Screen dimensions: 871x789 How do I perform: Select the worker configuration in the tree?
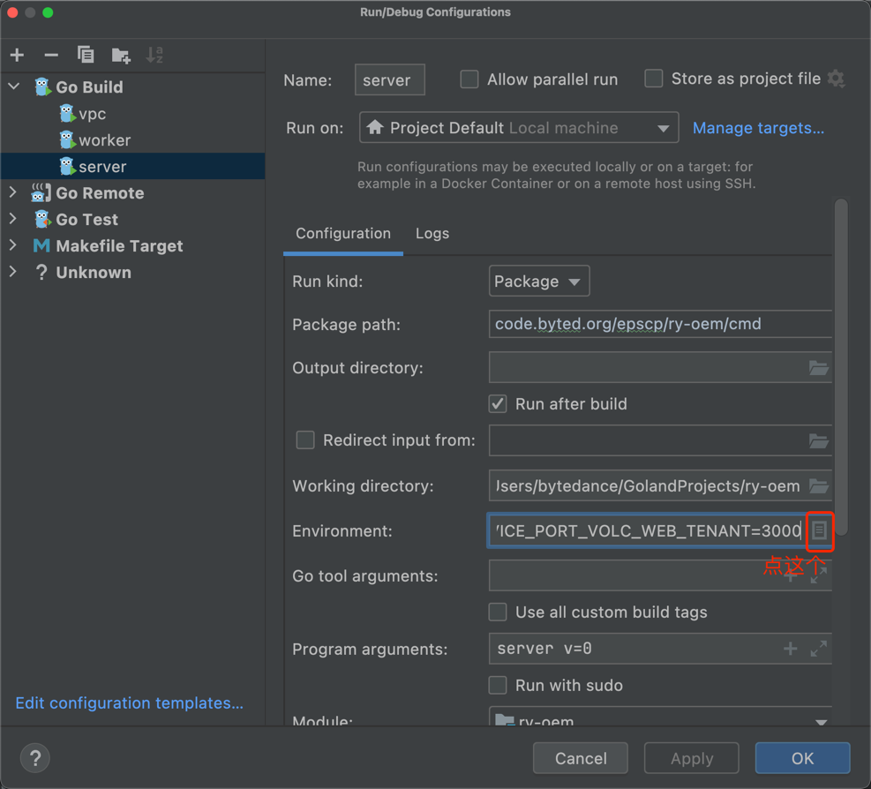[104, 140]
